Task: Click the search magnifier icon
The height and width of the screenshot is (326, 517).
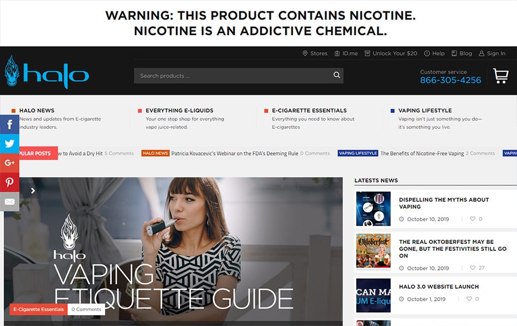Action: (337, 75)
